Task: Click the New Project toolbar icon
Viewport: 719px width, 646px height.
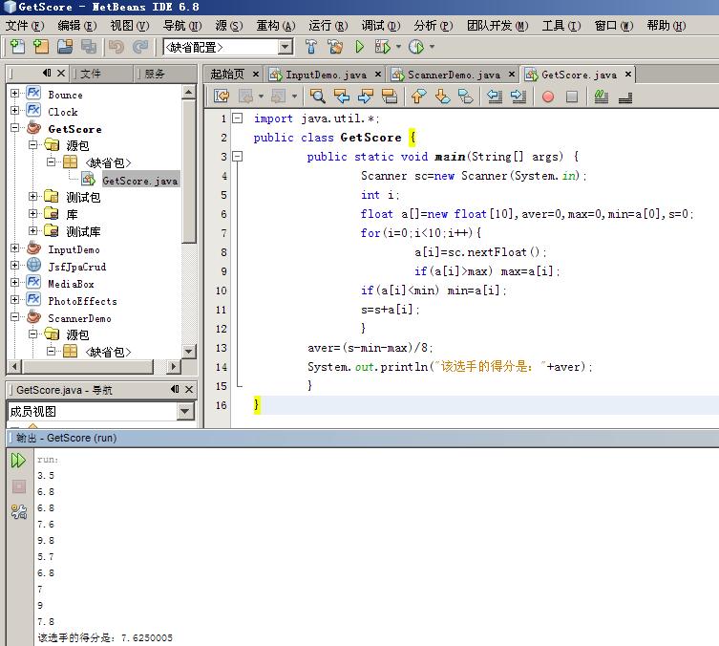Action: pyautogui.click(x=40, y=46)
